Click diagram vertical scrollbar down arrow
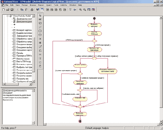The image size is (163, 130). pos(161,121)
